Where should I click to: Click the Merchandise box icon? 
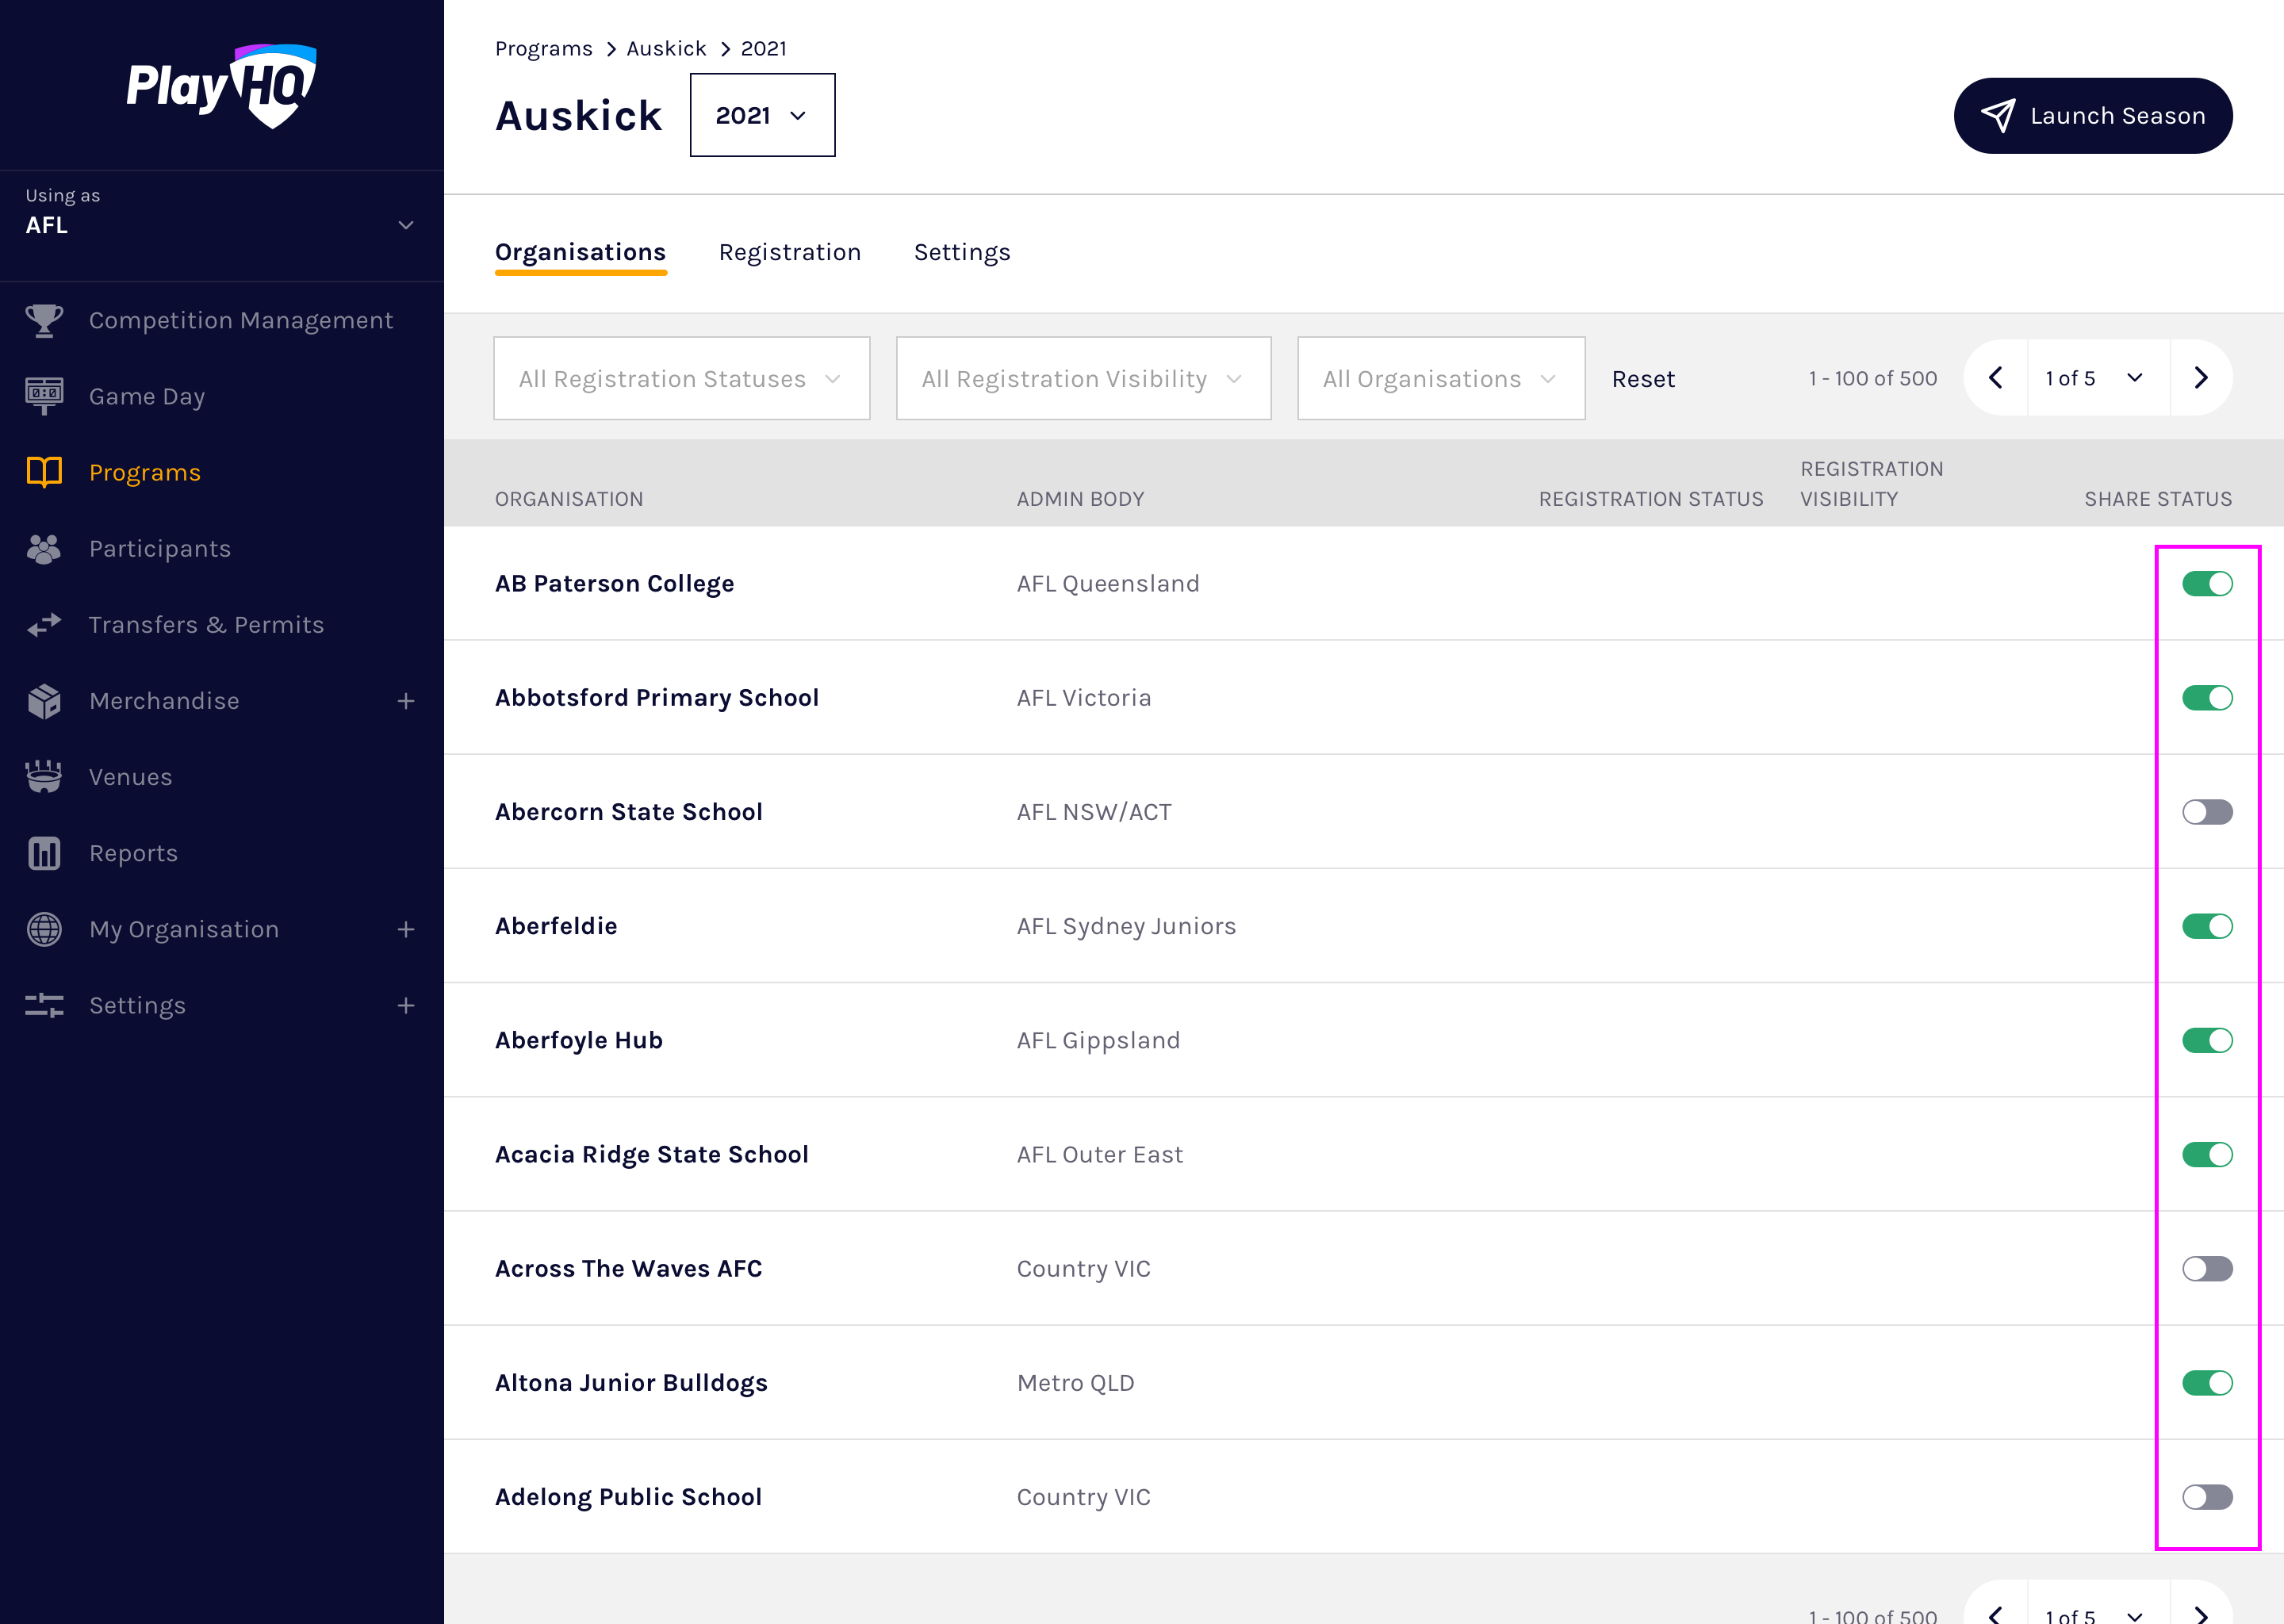[44, 701]
